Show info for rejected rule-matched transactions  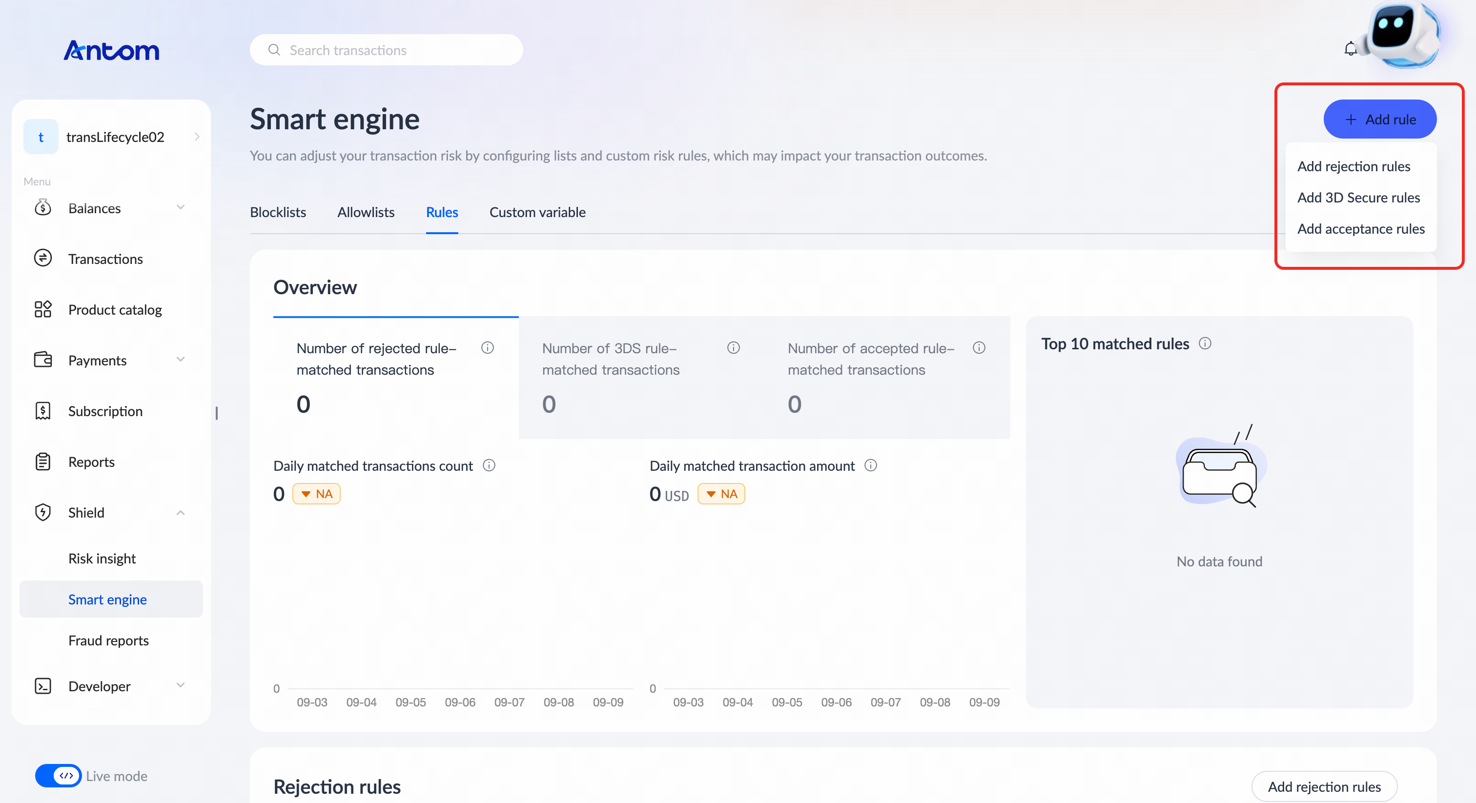tap(488, 348)
